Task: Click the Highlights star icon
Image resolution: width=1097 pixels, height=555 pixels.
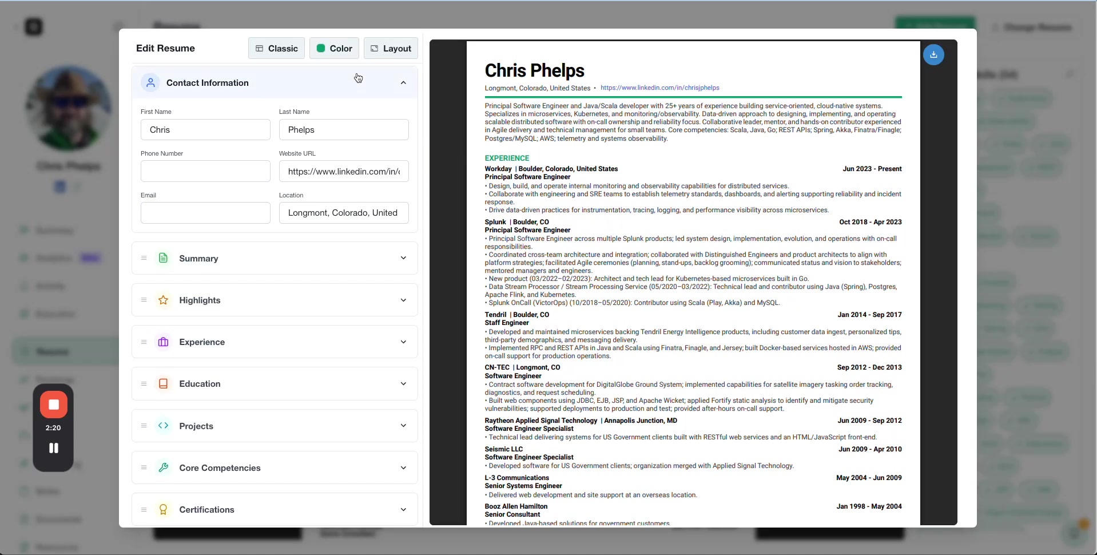Action: pos(163,300)
